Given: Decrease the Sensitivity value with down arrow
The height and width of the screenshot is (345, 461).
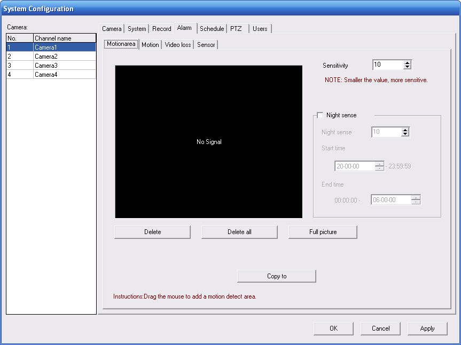Looking at the screenshot, I should [408, 67].
